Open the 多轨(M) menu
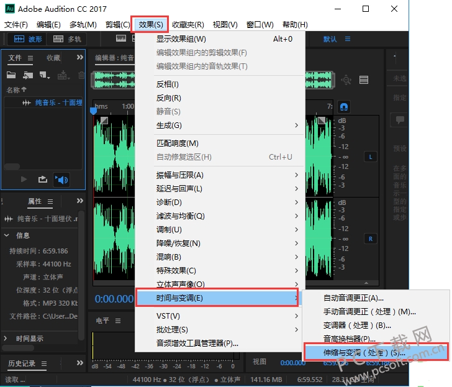 point(83,25)
